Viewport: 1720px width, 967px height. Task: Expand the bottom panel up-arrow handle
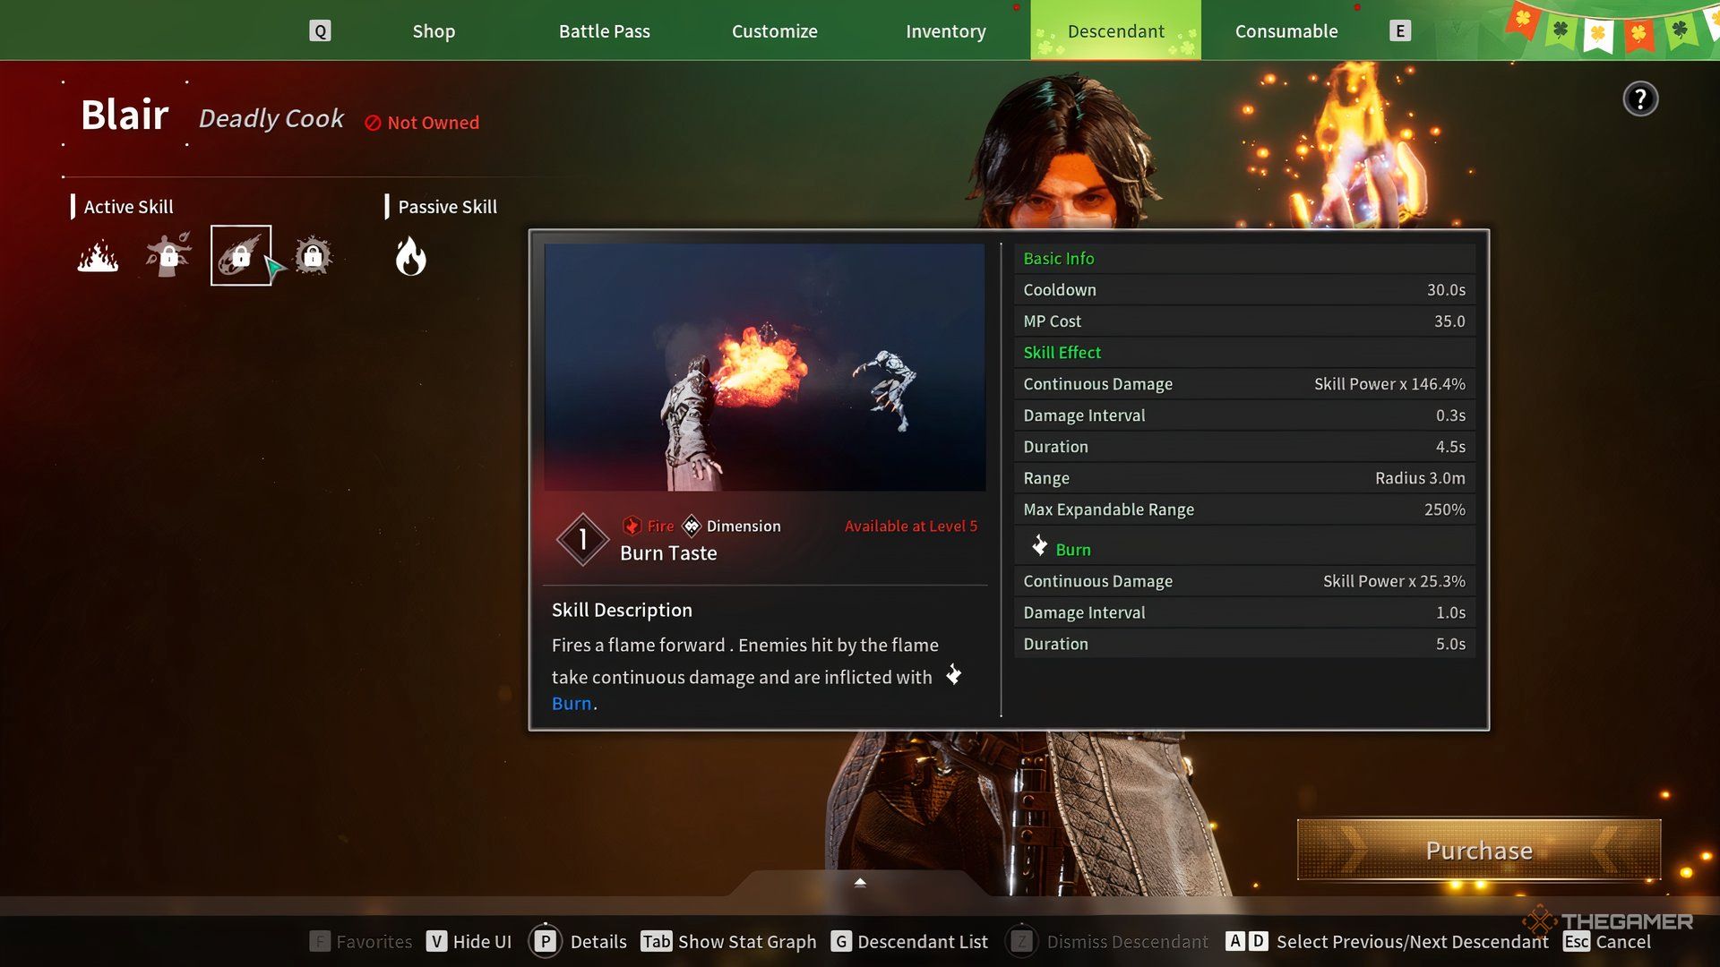[860, 883]
